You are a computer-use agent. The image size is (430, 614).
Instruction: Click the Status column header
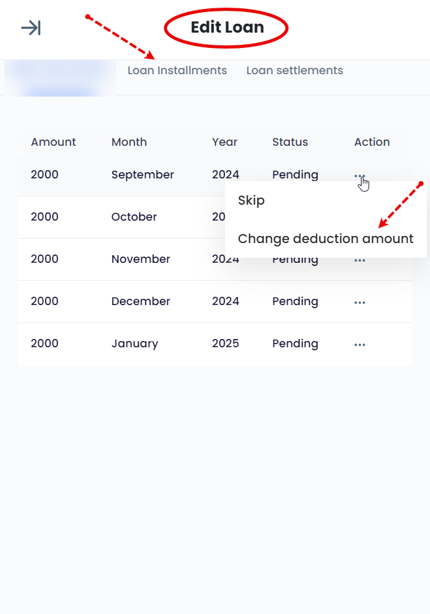(x=290, y=142)
